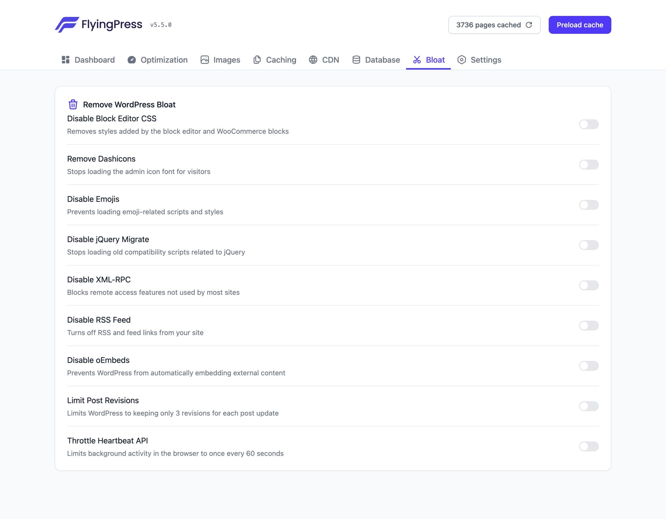
Task: Click the Disable Block Editor CSS title
Action: click(112, 118)
